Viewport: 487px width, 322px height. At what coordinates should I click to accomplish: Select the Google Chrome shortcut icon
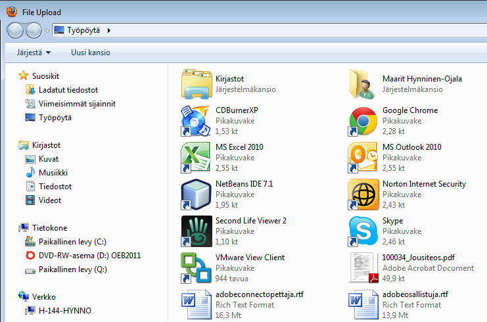tap(363, 121)
